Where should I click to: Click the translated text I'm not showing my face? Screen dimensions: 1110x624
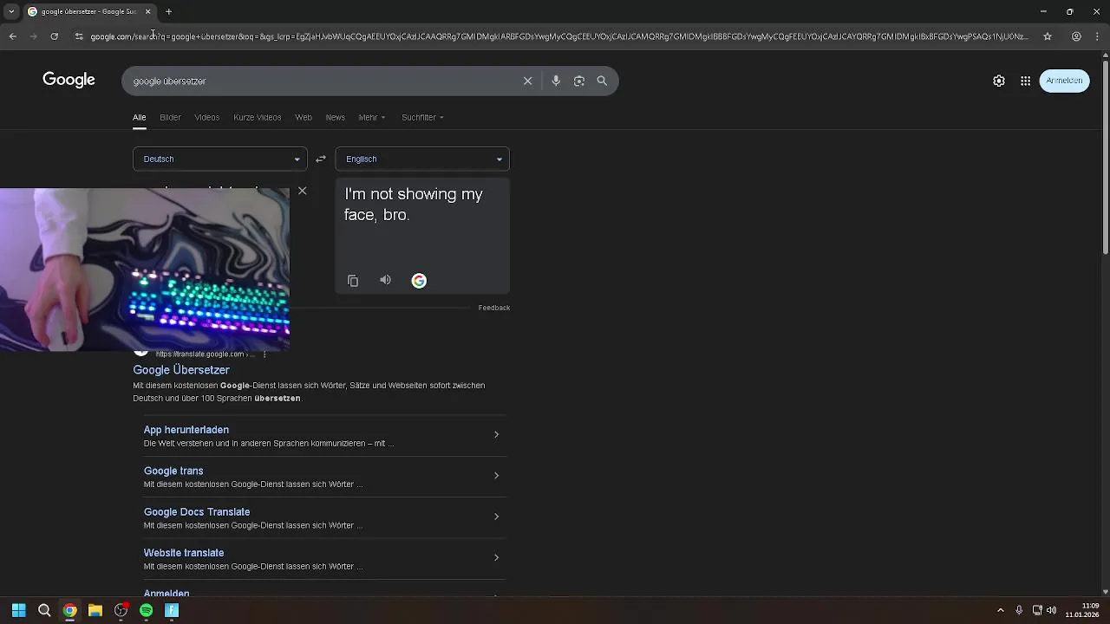(414, 205)
